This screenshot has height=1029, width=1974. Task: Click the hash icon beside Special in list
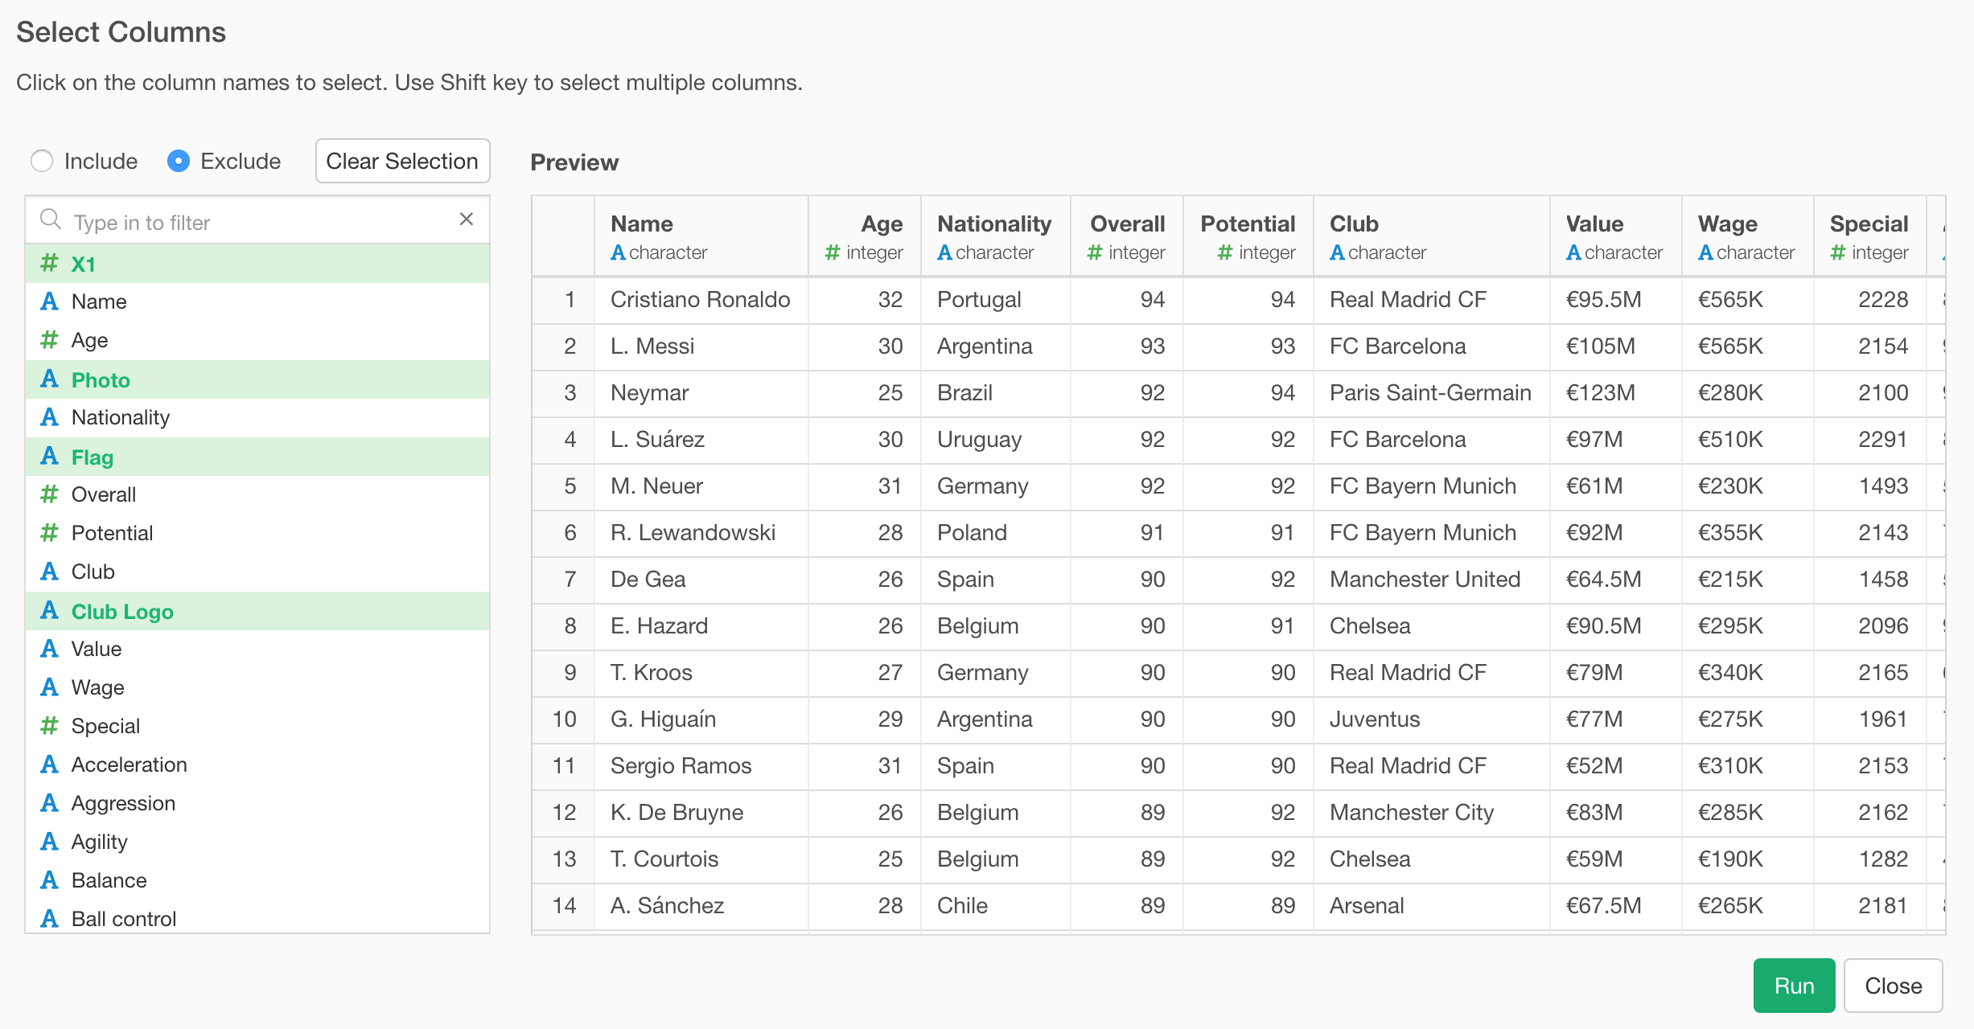click(x=49, y=726)
